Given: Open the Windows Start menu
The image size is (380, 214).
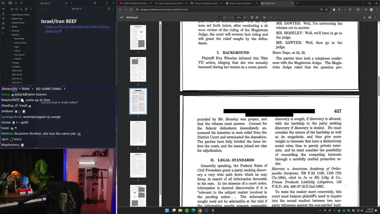Looking at the screenshot, I should (167, 210).
